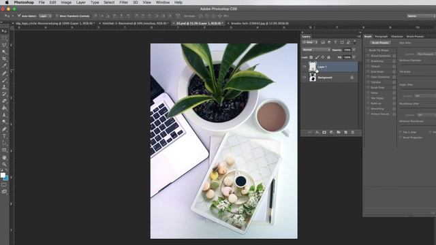The image size is (436, 245).
Task: Enable Wet Edges checkbox
Action: point(368,98)
